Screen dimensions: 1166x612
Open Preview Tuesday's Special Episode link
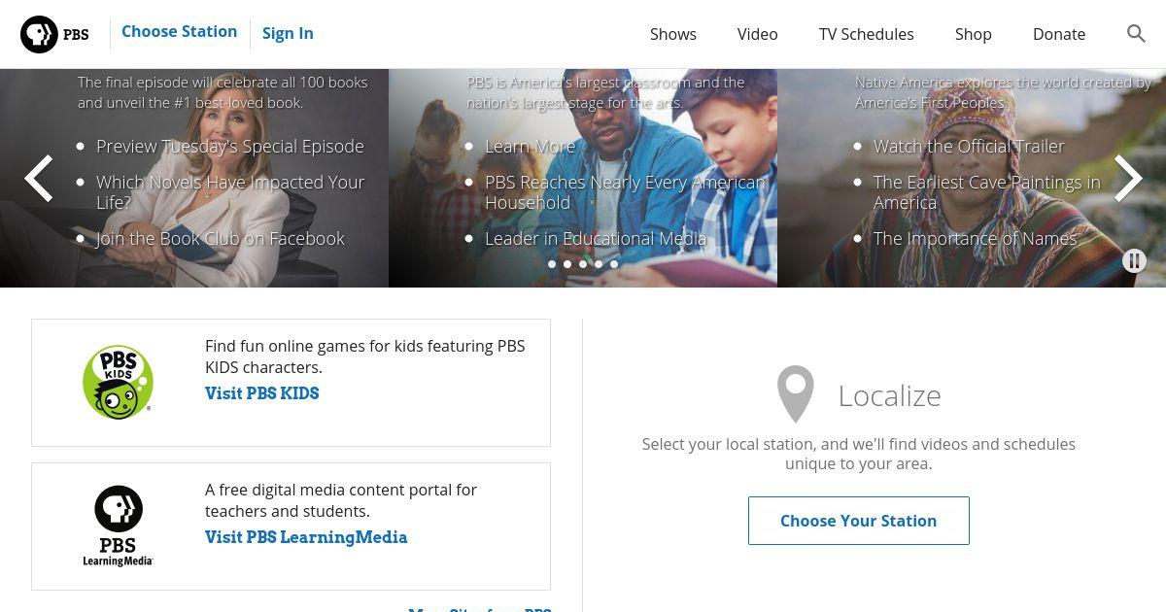pos(230,147)
